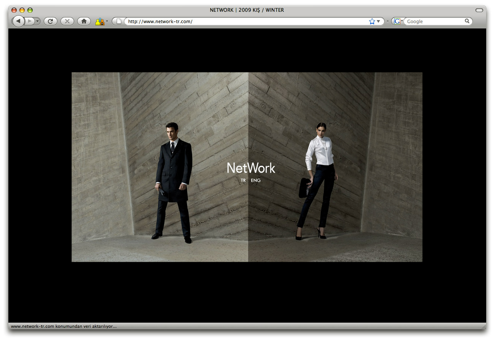
Task: Open the people/contacts toolbar icon
Action: (100, 22)
